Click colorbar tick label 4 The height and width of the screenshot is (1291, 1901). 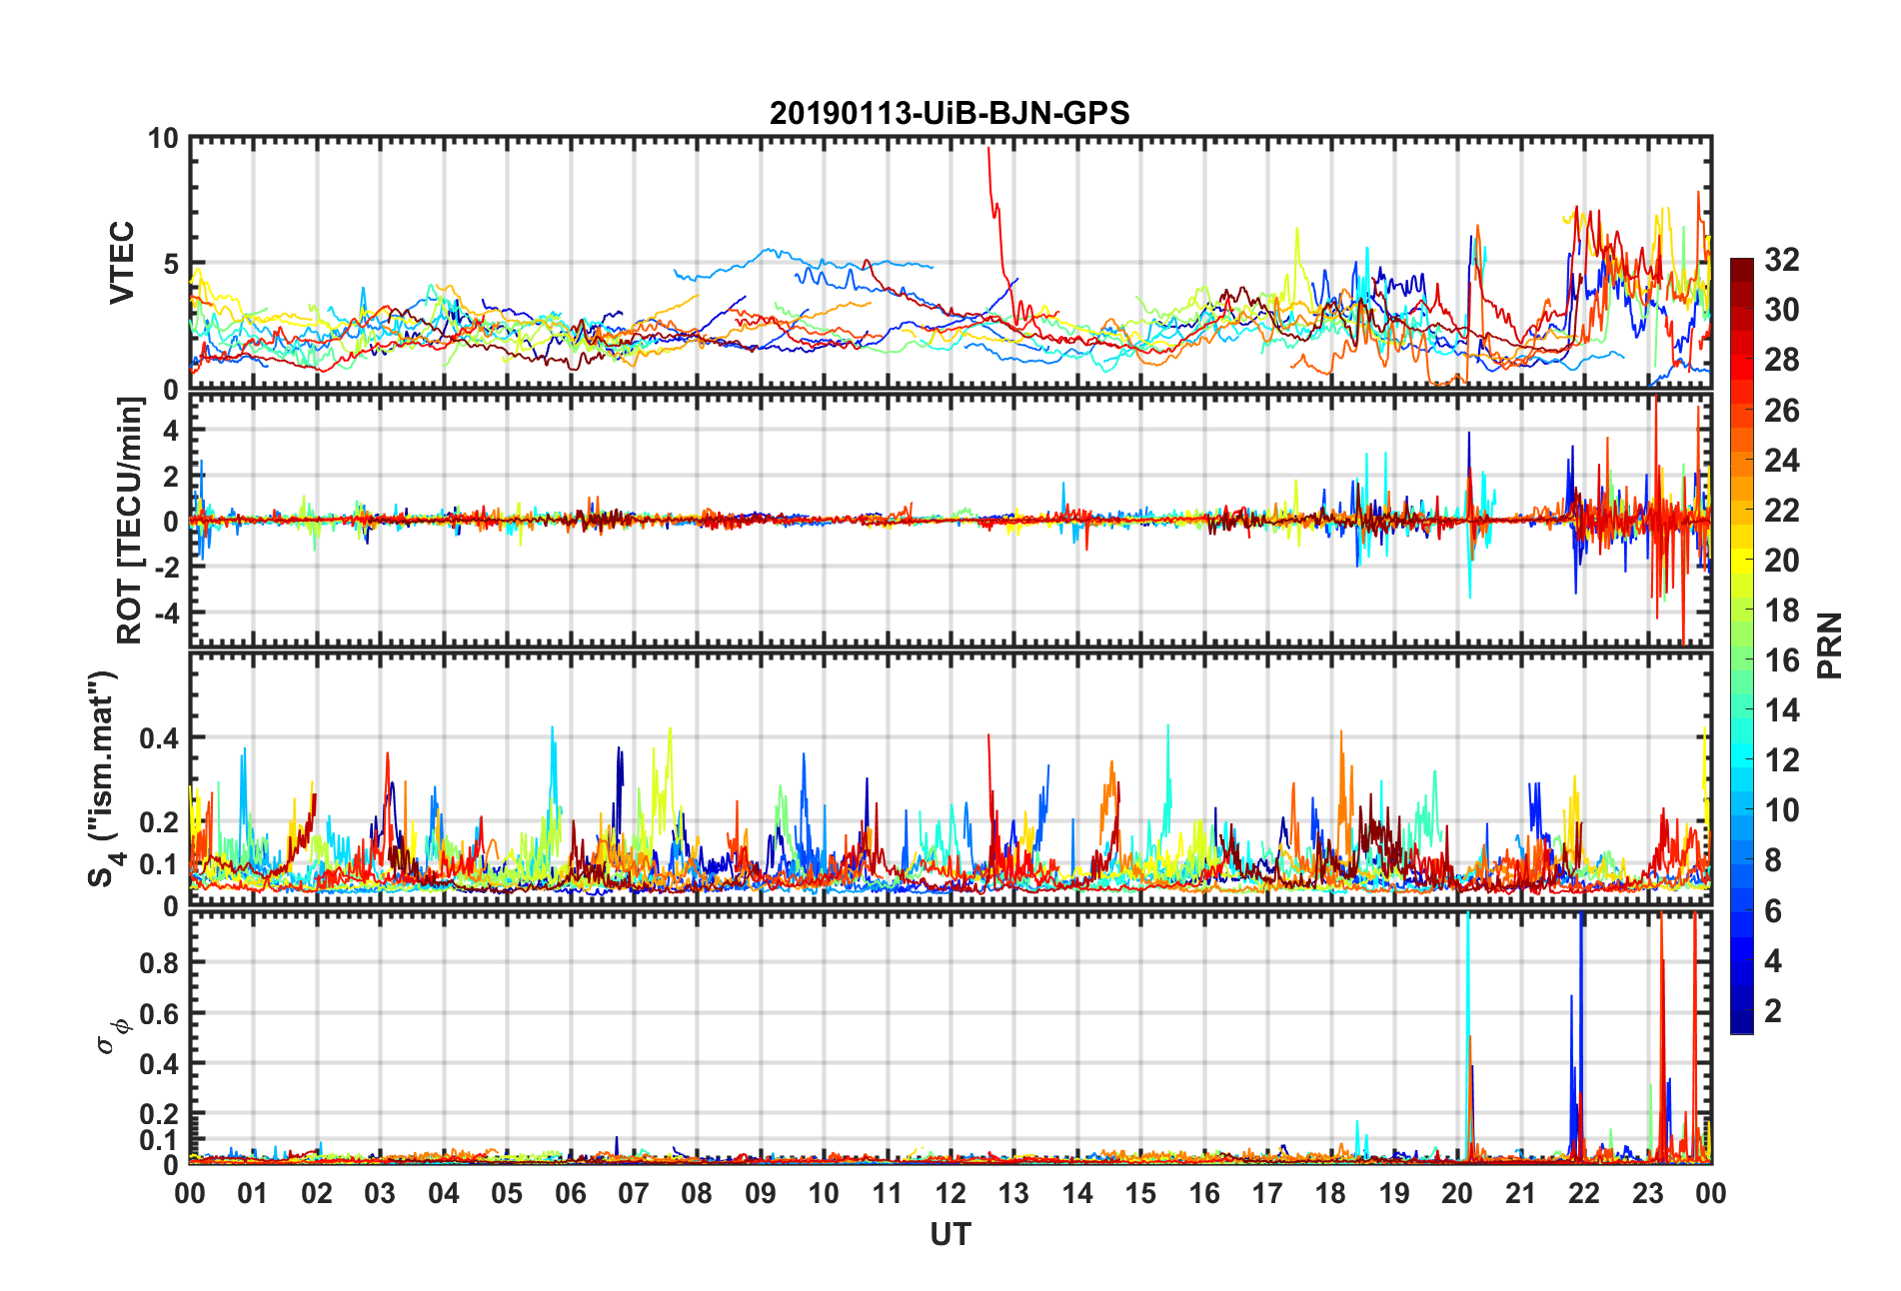tap(1773, 960)
